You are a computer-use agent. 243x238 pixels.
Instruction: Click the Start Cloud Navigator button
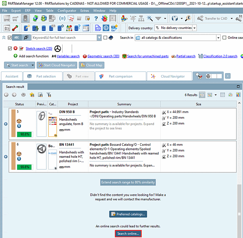click(57, 65)
